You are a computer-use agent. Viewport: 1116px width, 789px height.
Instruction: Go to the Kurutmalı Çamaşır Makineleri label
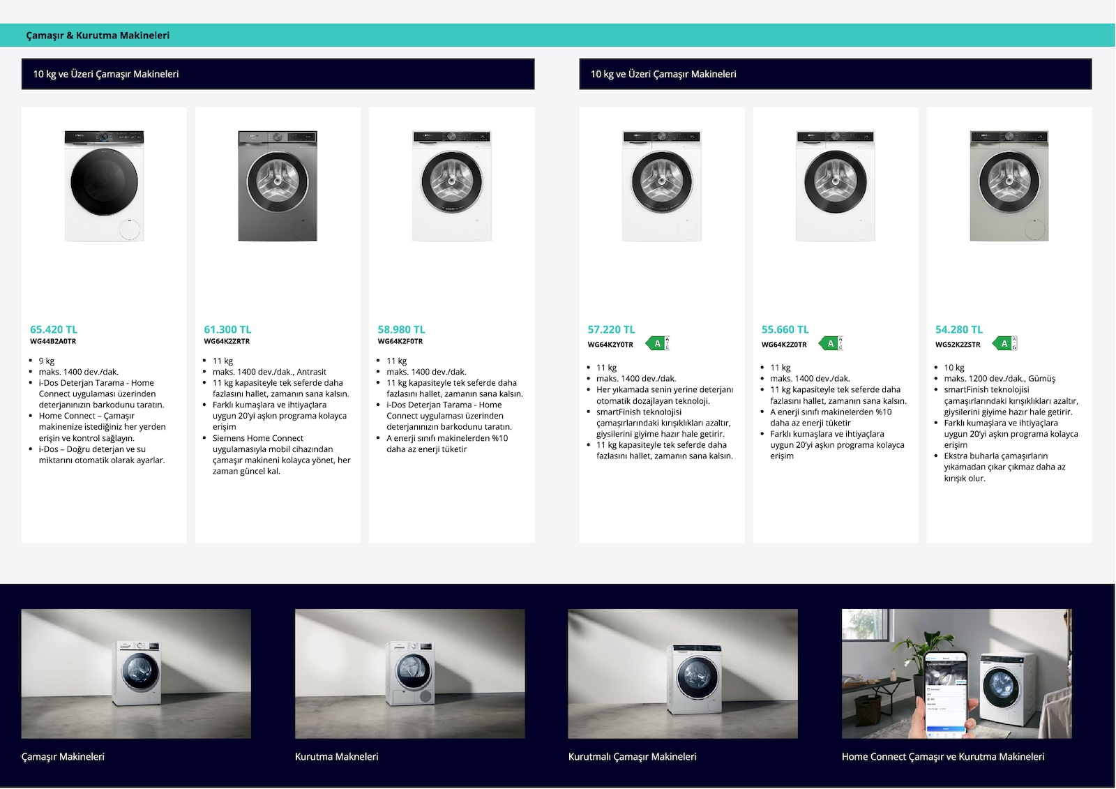(x=633, y=757)
